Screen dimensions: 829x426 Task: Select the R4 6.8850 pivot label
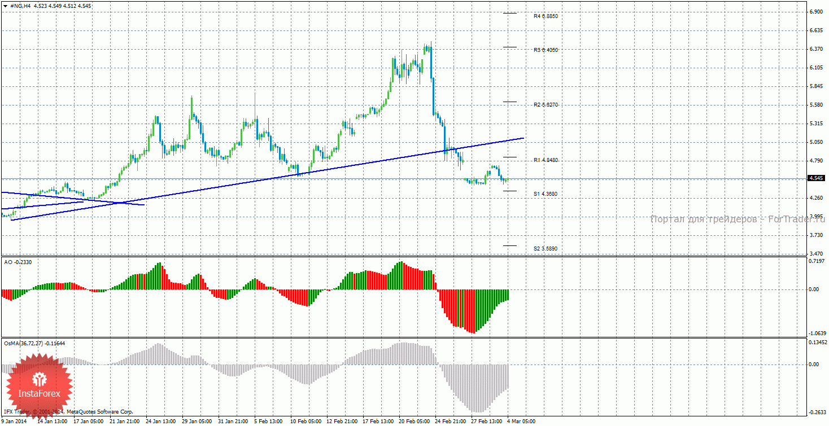pyautogui.click(x=546, y=16)
